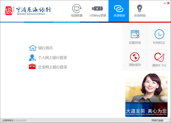Click the 时间校正 label

coord(159,43)
